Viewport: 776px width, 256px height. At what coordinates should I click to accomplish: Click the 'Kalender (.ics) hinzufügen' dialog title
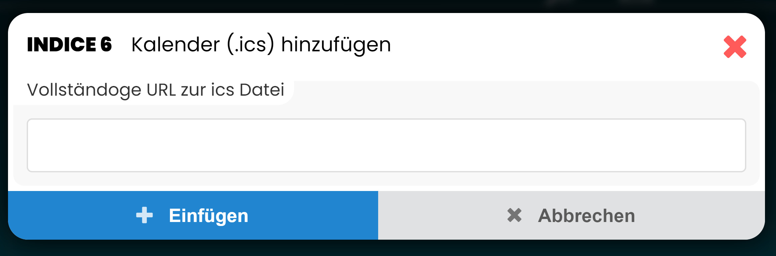[x=261, y=45]
